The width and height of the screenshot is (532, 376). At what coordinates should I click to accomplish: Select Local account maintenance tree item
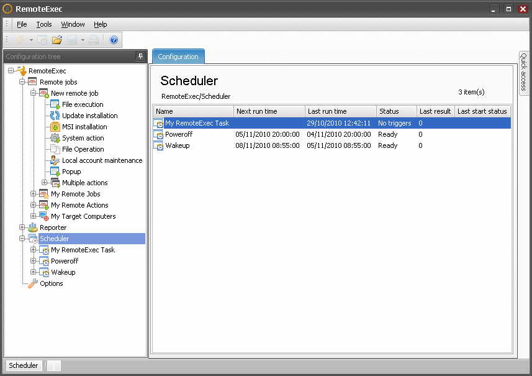102,161
